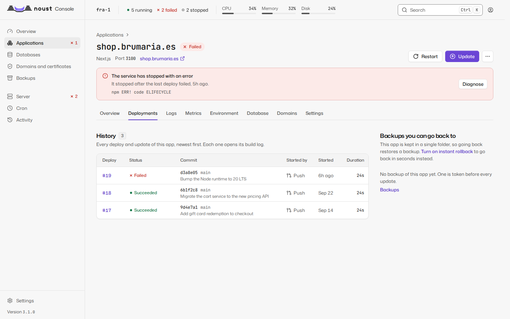This screenshot has height=319, width=510.
Task: Click the noust Console logo
Action: pos(40,9)
